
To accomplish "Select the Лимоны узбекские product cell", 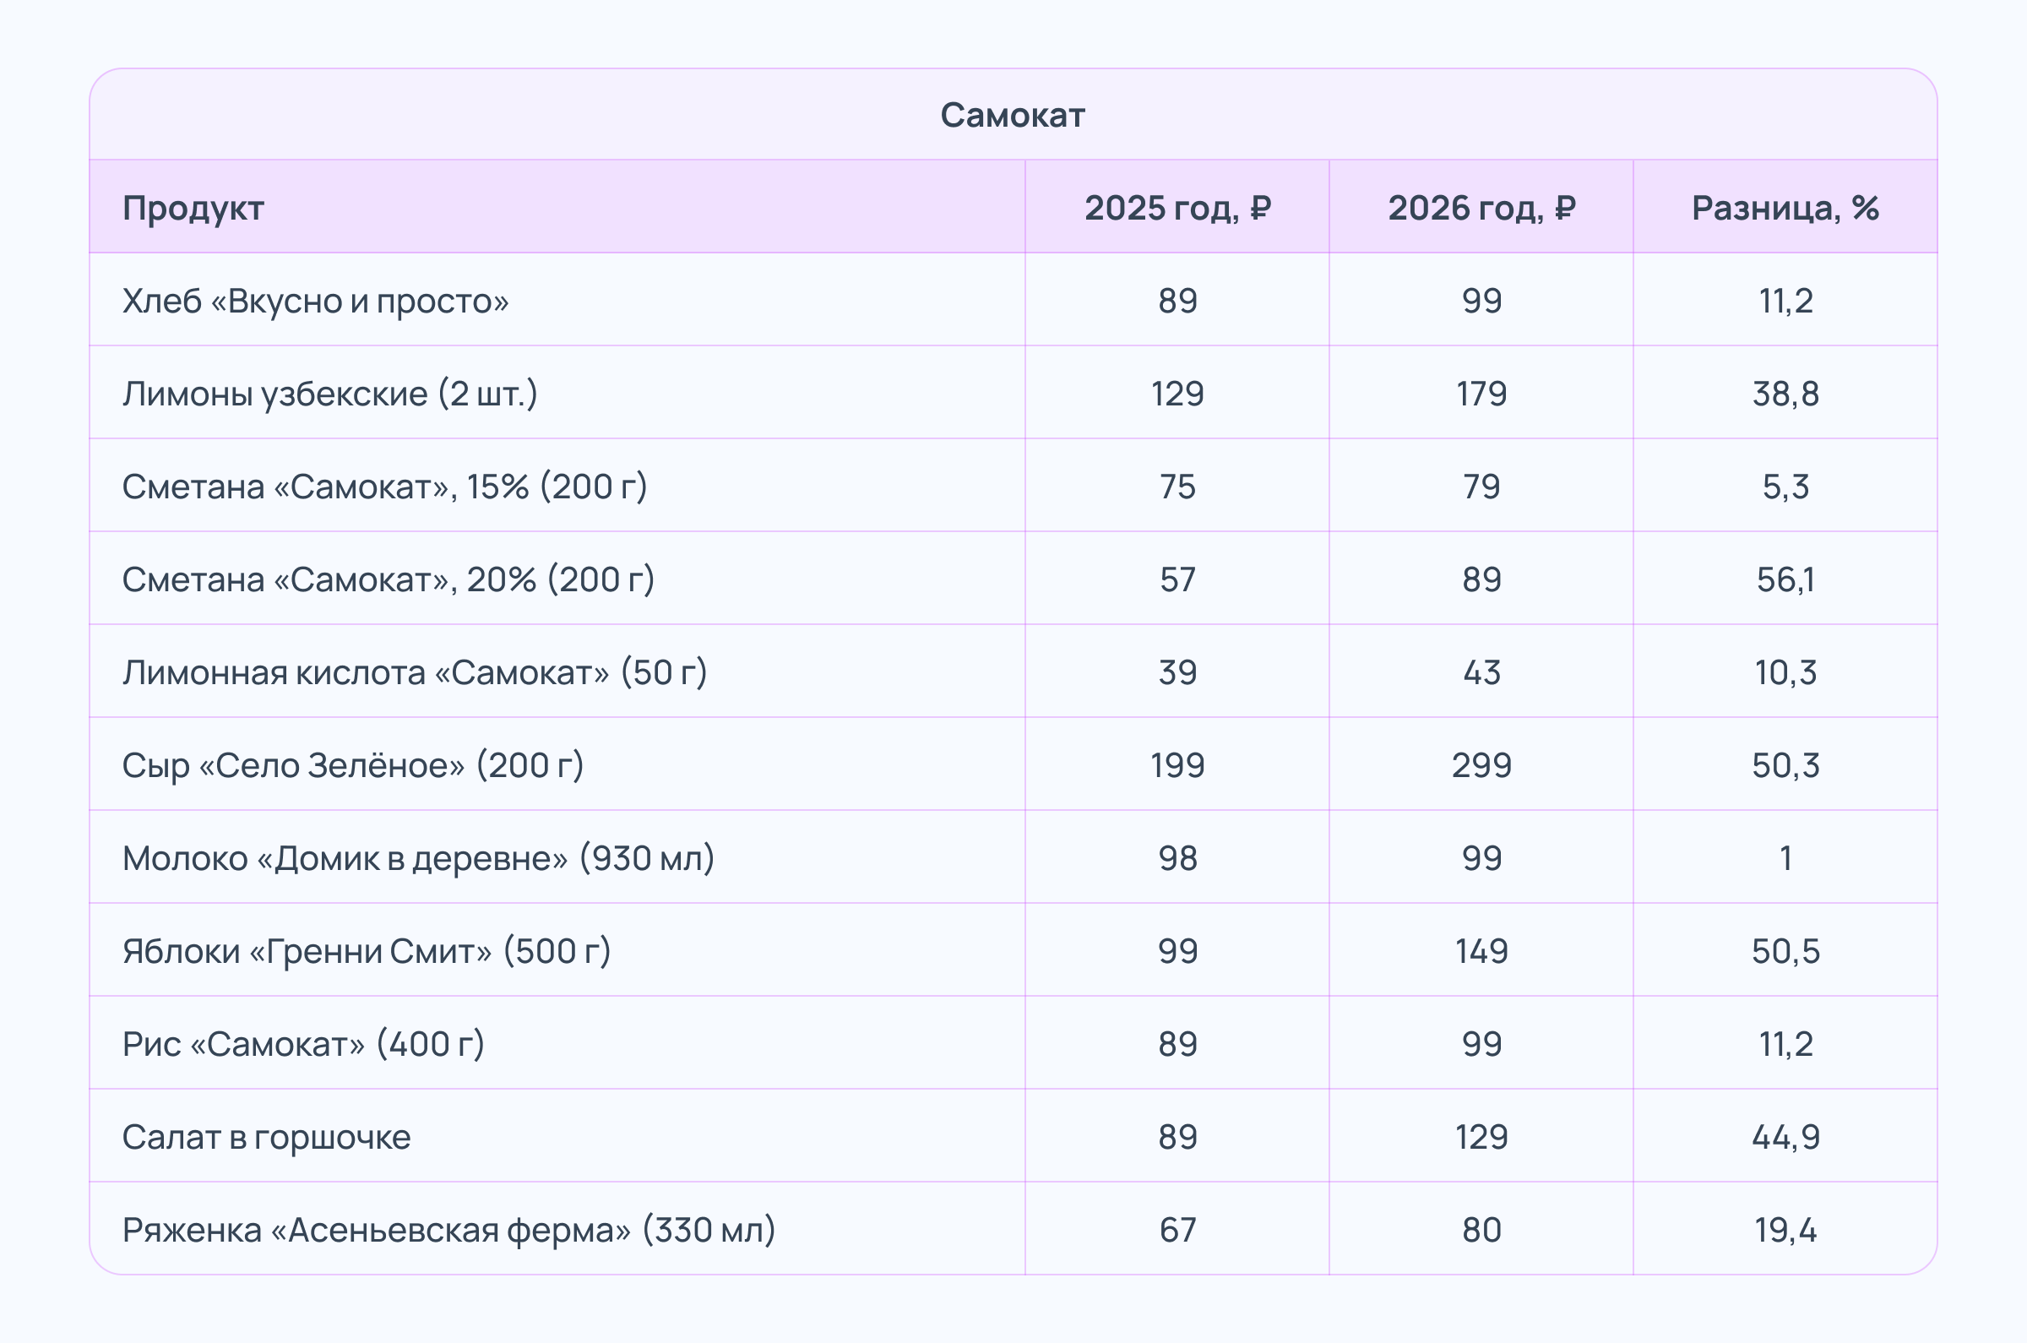I will tap(329, 394).
